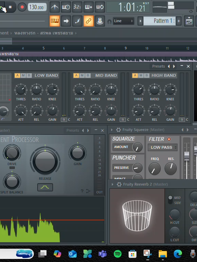Open the playlist view icon
Image resolution: width=197 pixels, height=262 pixels.
(x=189, y=21)
